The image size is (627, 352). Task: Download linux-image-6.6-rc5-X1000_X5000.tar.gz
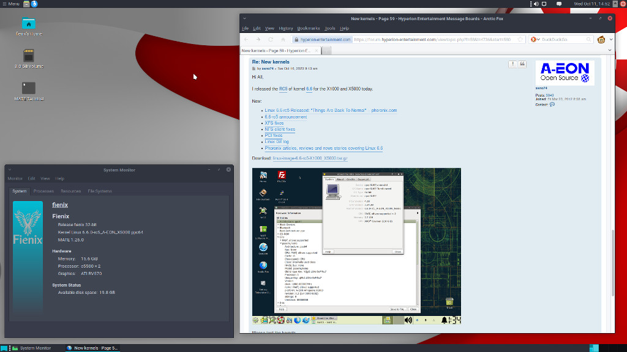310,158
